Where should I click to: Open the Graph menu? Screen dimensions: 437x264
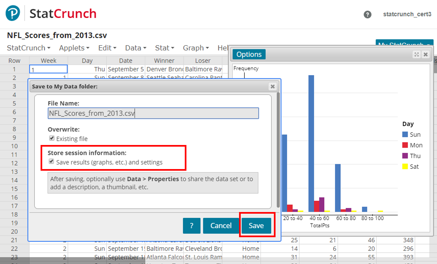coord(196,48)
